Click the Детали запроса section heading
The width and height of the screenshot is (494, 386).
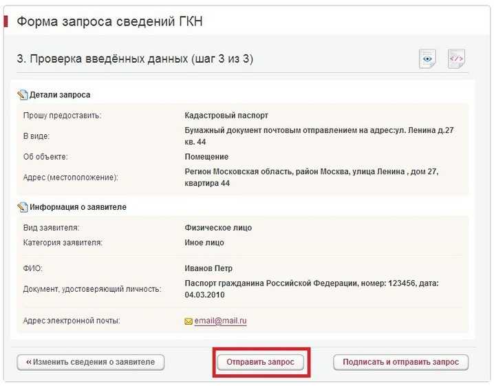coord(60,95)
